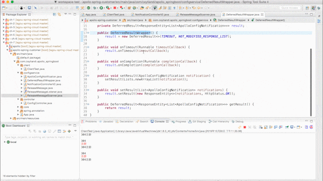
Task: Select ReleaseMessageListener.java in tree
Action: [44, 92]
